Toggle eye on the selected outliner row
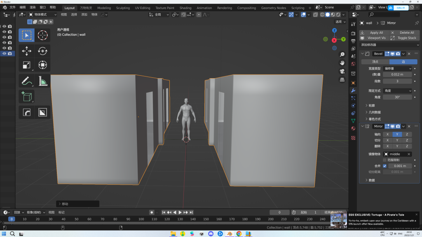Image resolution: width=422 pixels, height=237 pixels. [x=4, y=53]
